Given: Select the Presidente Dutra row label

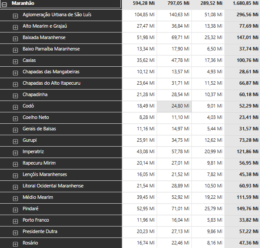Looking at the screenshot, I should [x=40, y=231].
